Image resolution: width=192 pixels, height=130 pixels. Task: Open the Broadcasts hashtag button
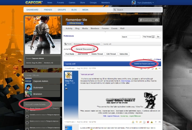pos(146,20)
